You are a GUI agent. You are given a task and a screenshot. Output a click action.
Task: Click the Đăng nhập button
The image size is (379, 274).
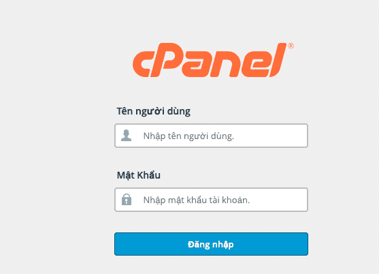pyautogui.click(x=211, y=244)
